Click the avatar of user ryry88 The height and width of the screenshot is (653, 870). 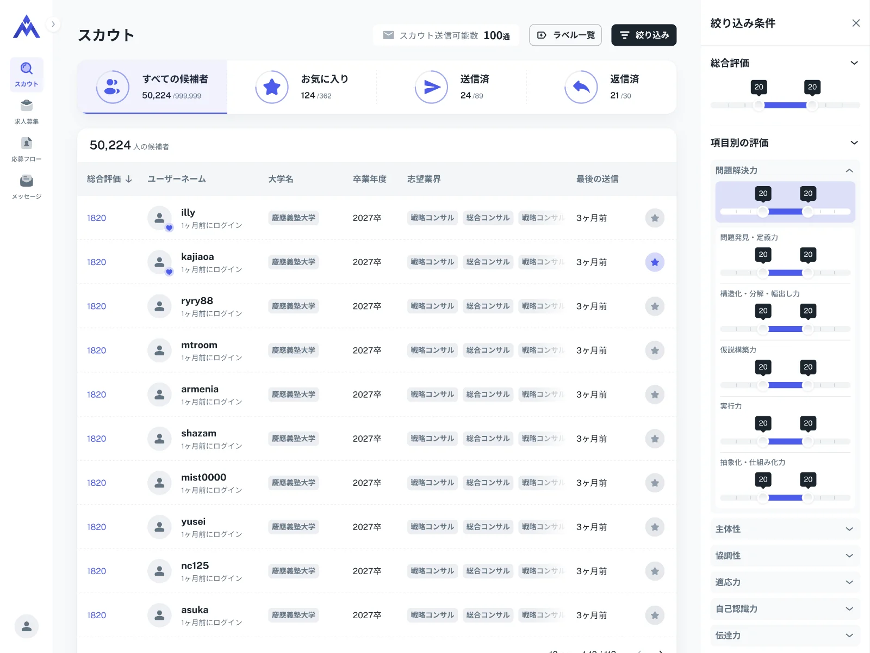(159, 306)
